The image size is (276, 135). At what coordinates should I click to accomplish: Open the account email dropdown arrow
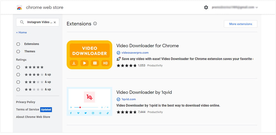(x=257, y=7)
